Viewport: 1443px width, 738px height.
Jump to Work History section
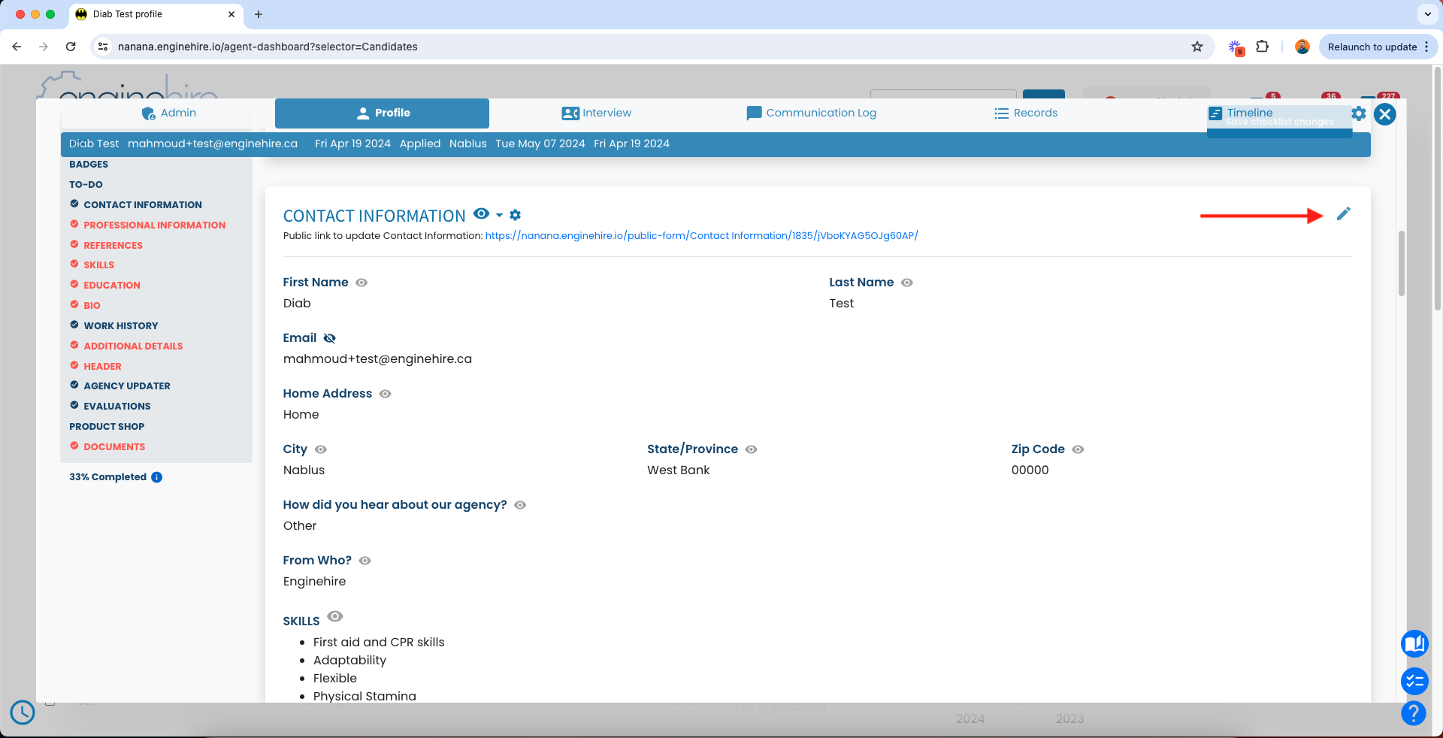pyautogui.click(x=121, y=325)
